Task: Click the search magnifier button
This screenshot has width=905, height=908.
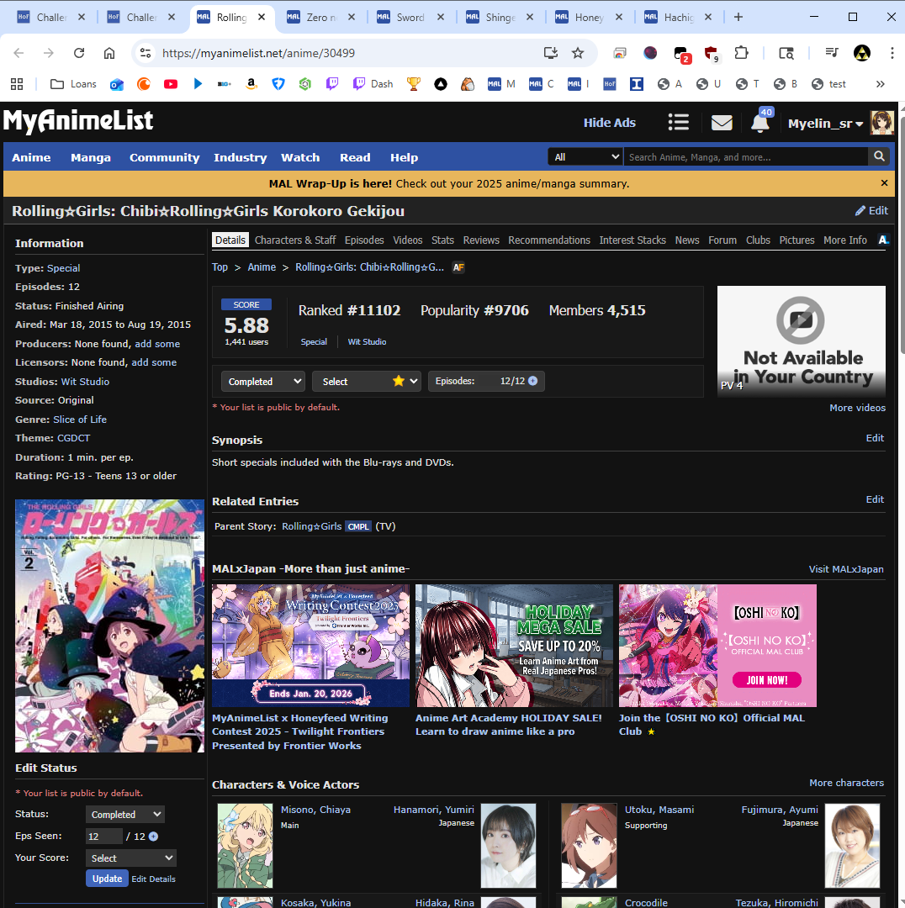Action: pyautogui.click(x=879, y=156)
